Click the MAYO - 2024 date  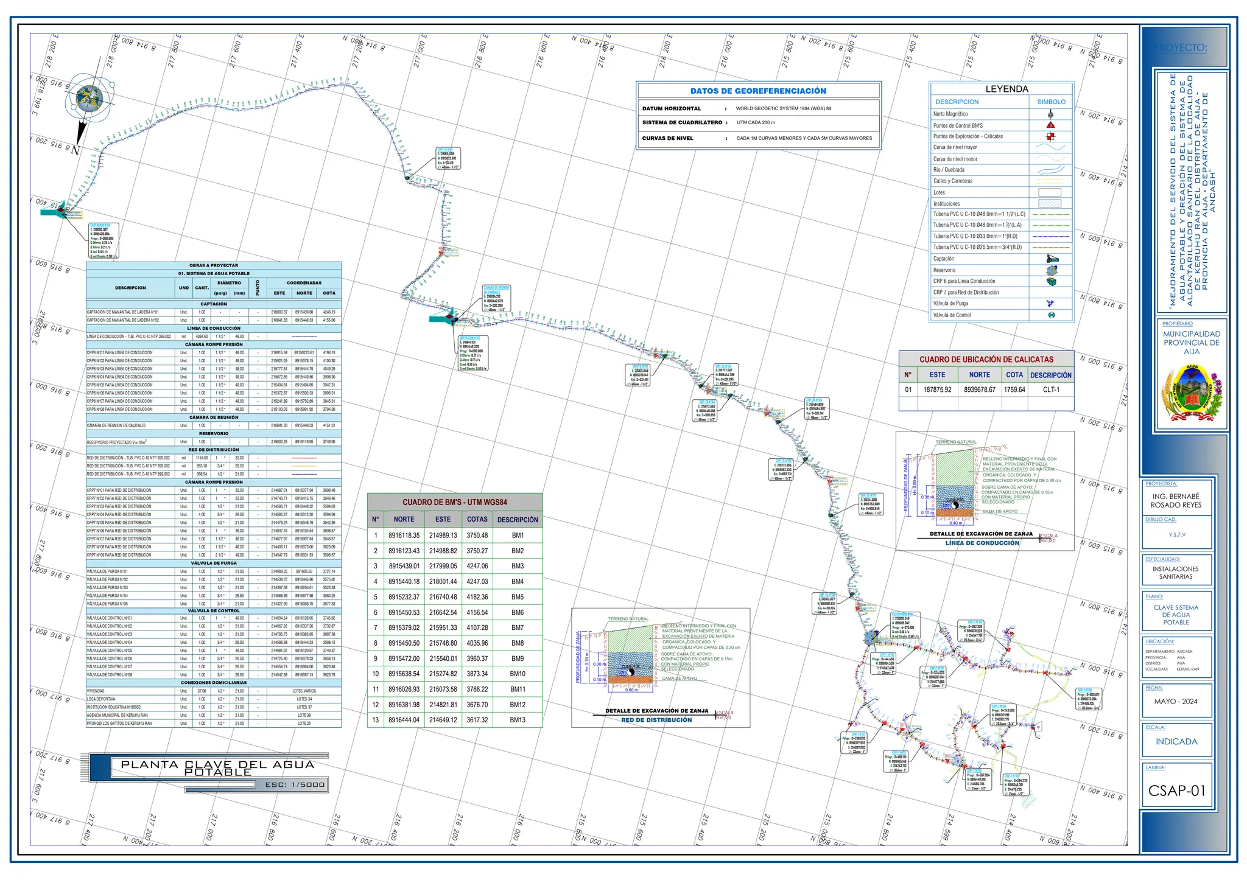(x=1176, y=702)
